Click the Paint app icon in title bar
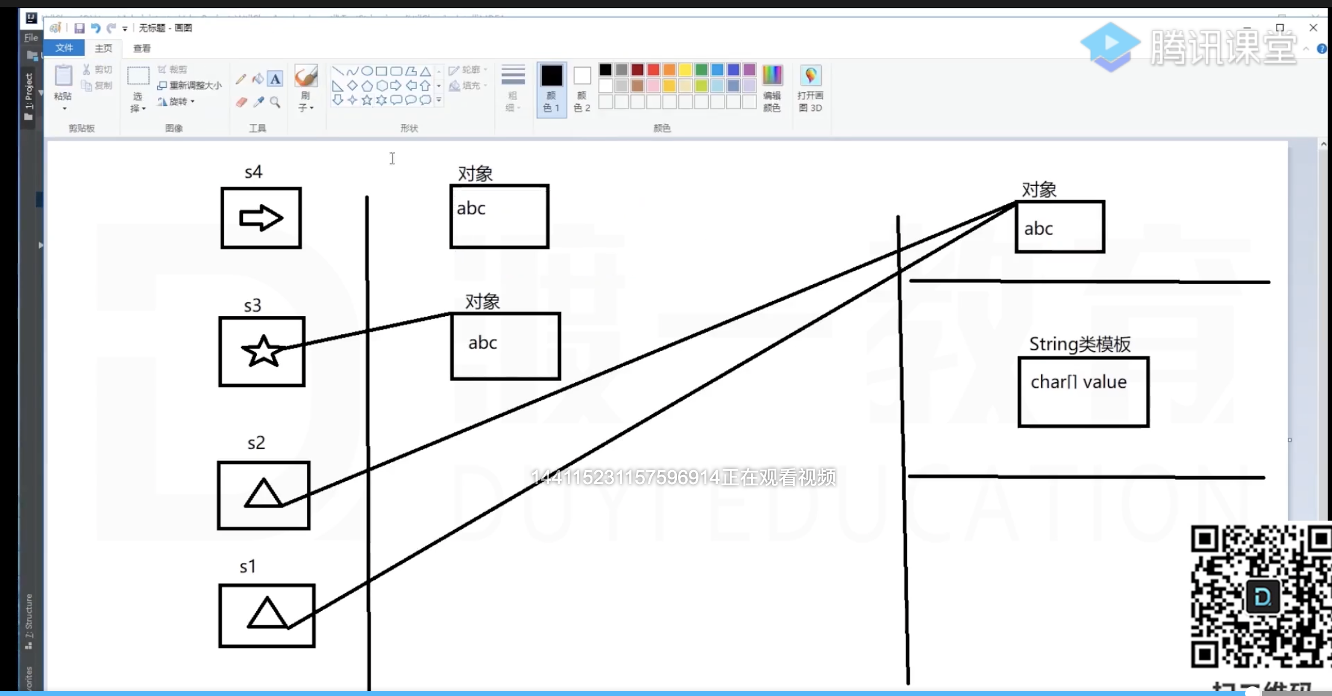The height and width of the screenshot is (696, 1332). (55, 28)
